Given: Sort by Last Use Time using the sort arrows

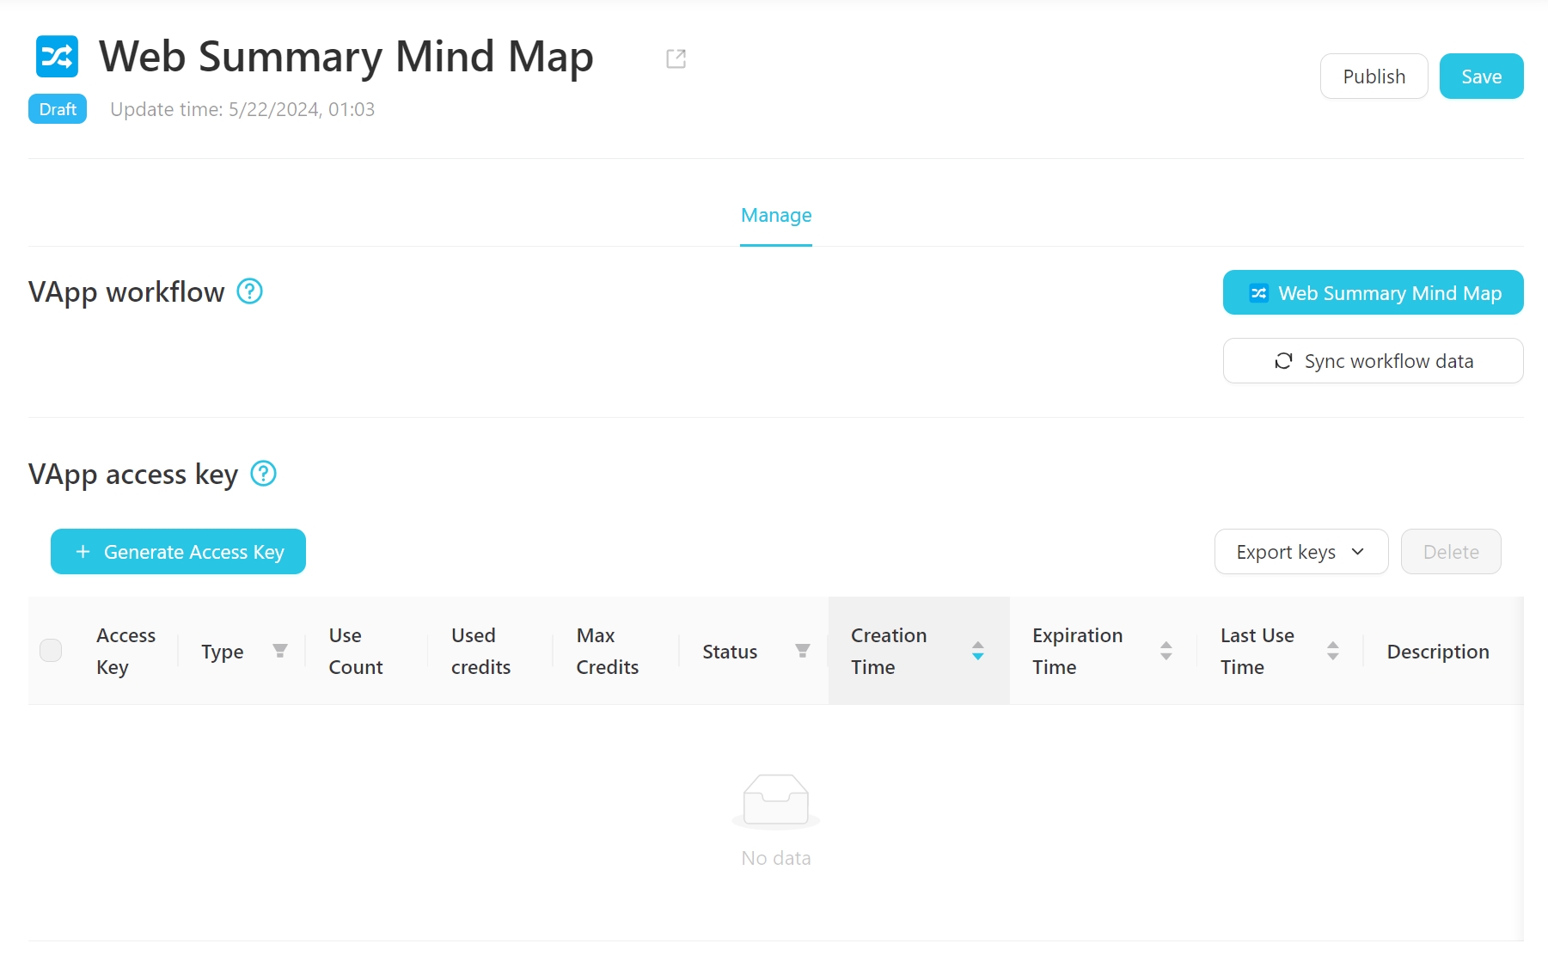Looking at the screenshot, I should pyautogui.click(x=1332, y=651).
